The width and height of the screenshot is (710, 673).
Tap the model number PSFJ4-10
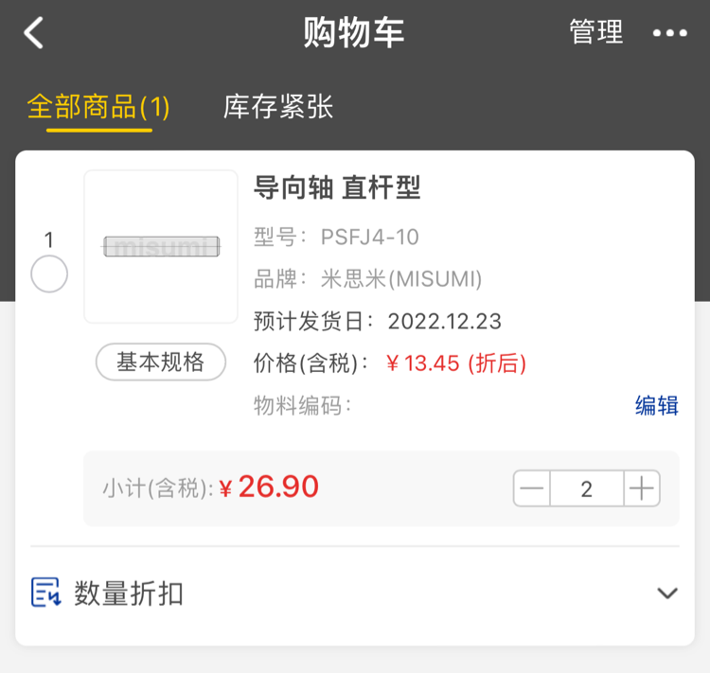(x=369, y=237)
